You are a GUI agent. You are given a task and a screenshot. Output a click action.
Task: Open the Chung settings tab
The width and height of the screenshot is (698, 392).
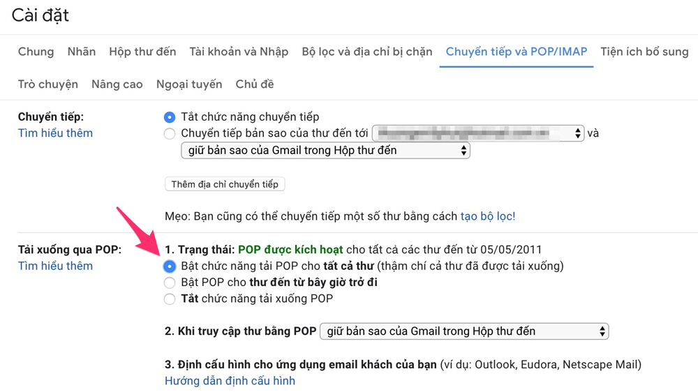36,52
